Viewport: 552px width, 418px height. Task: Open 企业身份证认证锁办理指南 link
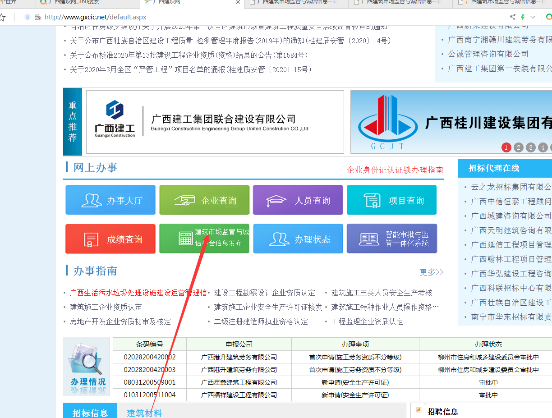coord(395,170)
